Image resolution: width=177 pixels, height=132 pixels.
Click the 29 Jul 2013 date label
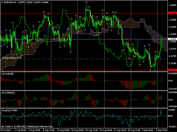(x=6, y=130)
